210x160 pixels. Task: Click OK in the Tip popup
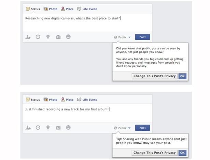[182, 153]
